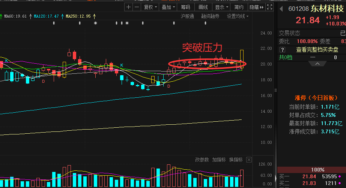Click the MA120:17.47 indicator label
The height and width of the screenshot is (188, 346).
tap(46, 16)
